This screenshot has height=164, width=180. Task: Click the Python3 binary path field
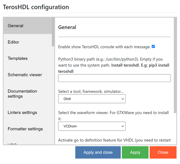coord(114,78)
